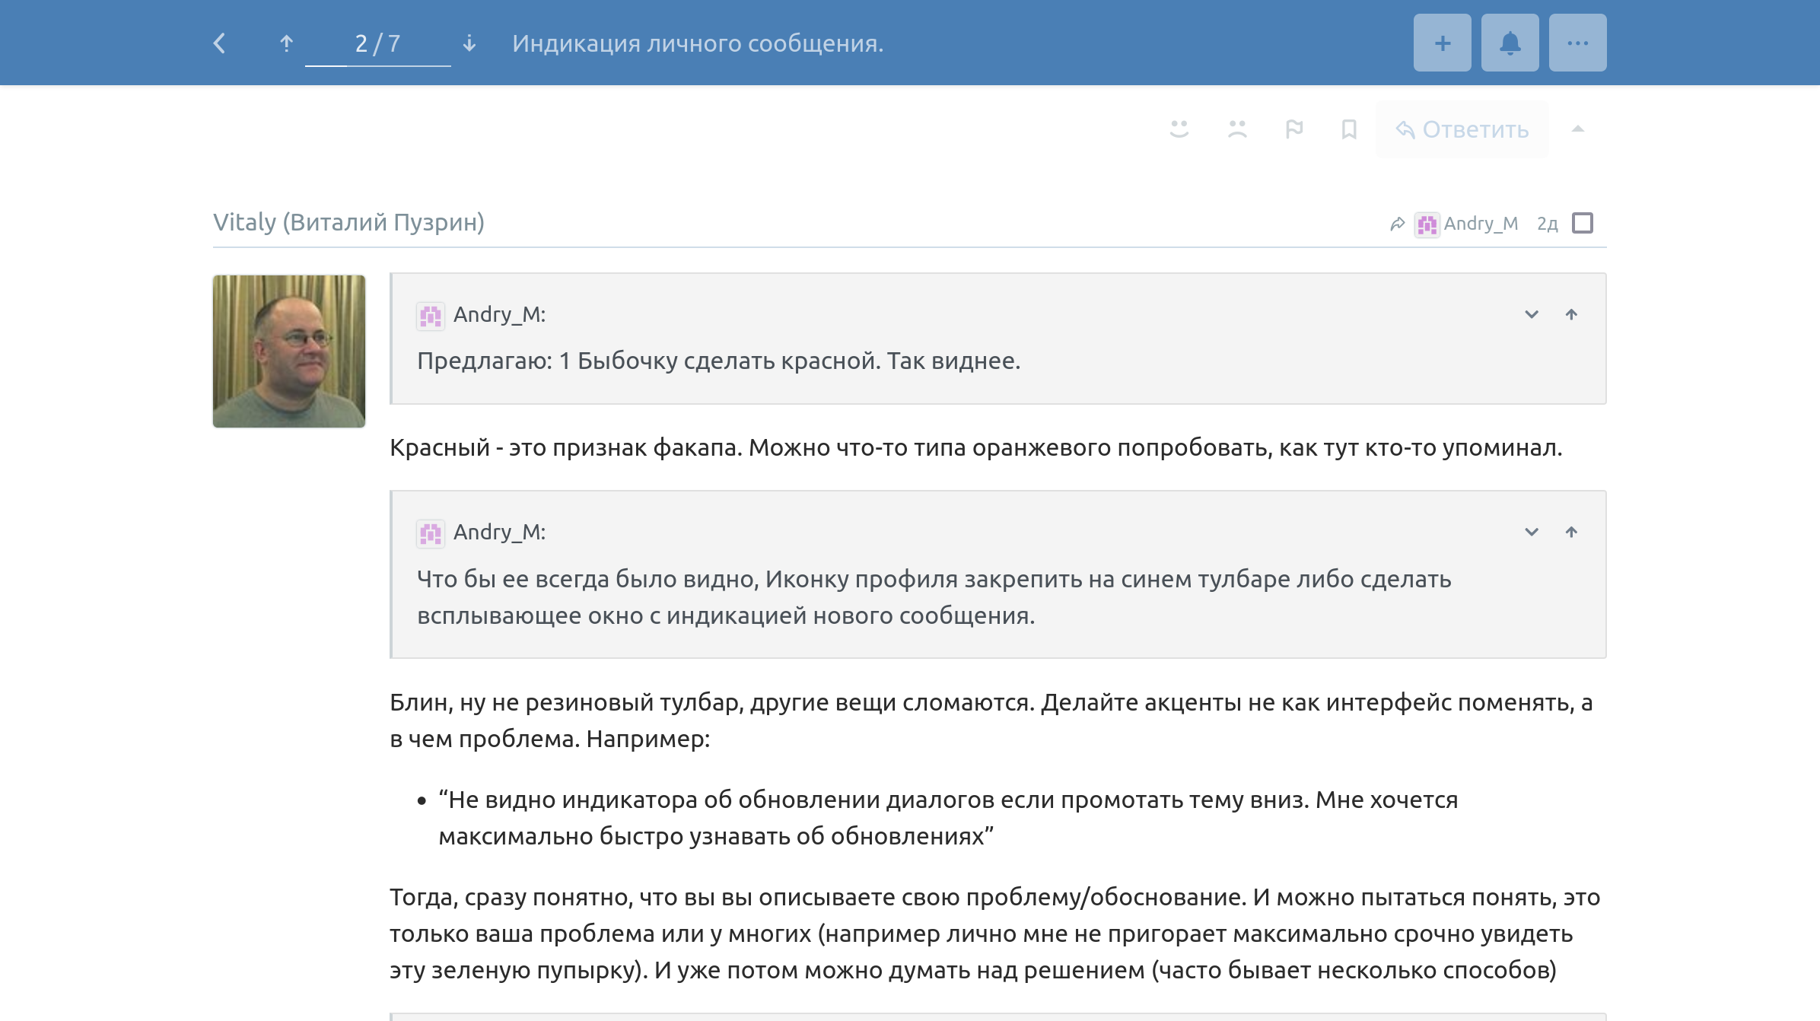Expand first Andry_M quote chevron
This screenshot has width=1820, height=1021.
pyautogui.click(x=1532, y=314)
